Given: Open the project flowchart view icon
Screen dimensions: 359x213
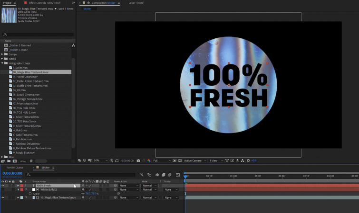Looking at the screenshot, I should [73, 45].
